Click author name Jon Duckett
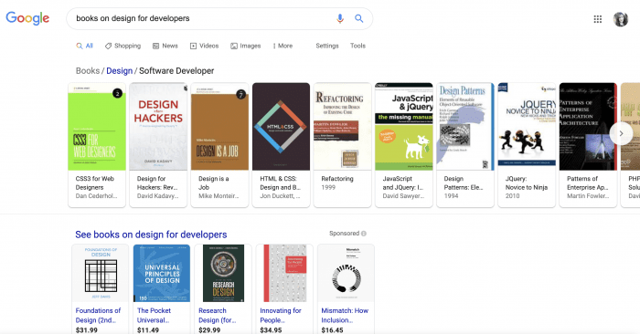 pos(280,196)
